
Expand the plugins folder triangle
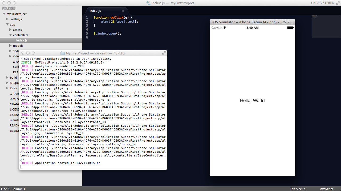click(7, 83)
